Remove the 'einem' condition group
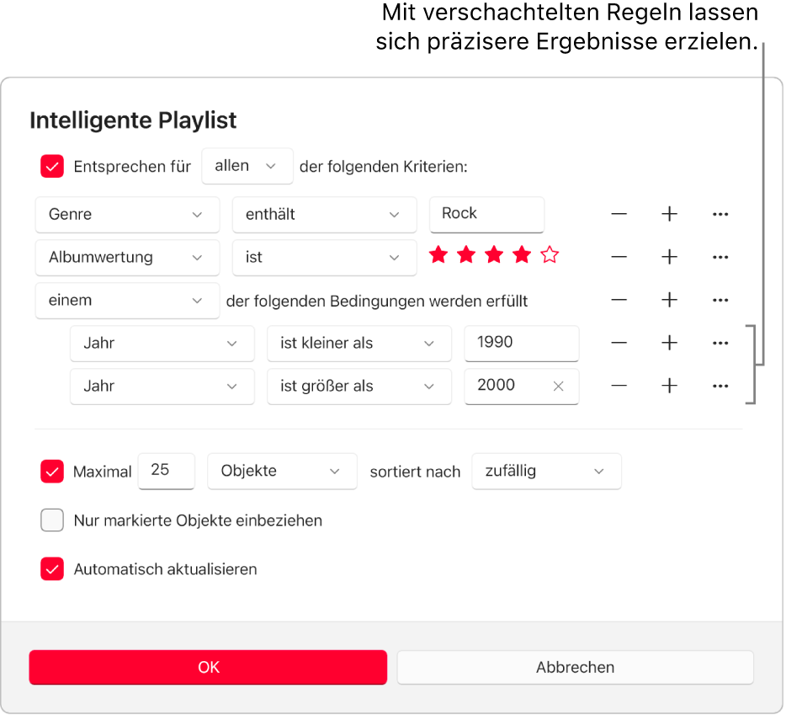The width and height of the screenshot is (786, 715). click(x=619, y=300)
